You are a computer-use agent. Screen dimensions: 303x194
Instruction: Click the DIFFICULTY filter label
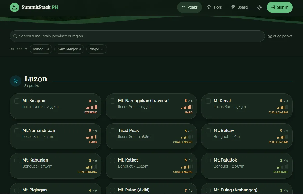click(18, 49)
